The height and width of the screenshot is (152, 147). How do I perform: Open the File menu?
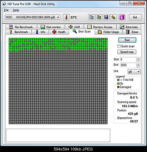click(x=6, y=10)
